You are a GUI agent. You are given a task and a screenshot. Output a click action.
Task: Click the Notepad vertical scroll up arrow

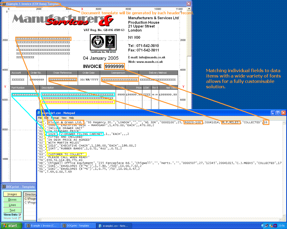[284, 123]
